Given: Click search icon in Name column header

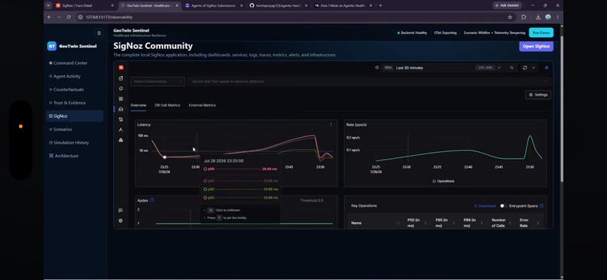Looking at the screenshot, I should point(398,223).
